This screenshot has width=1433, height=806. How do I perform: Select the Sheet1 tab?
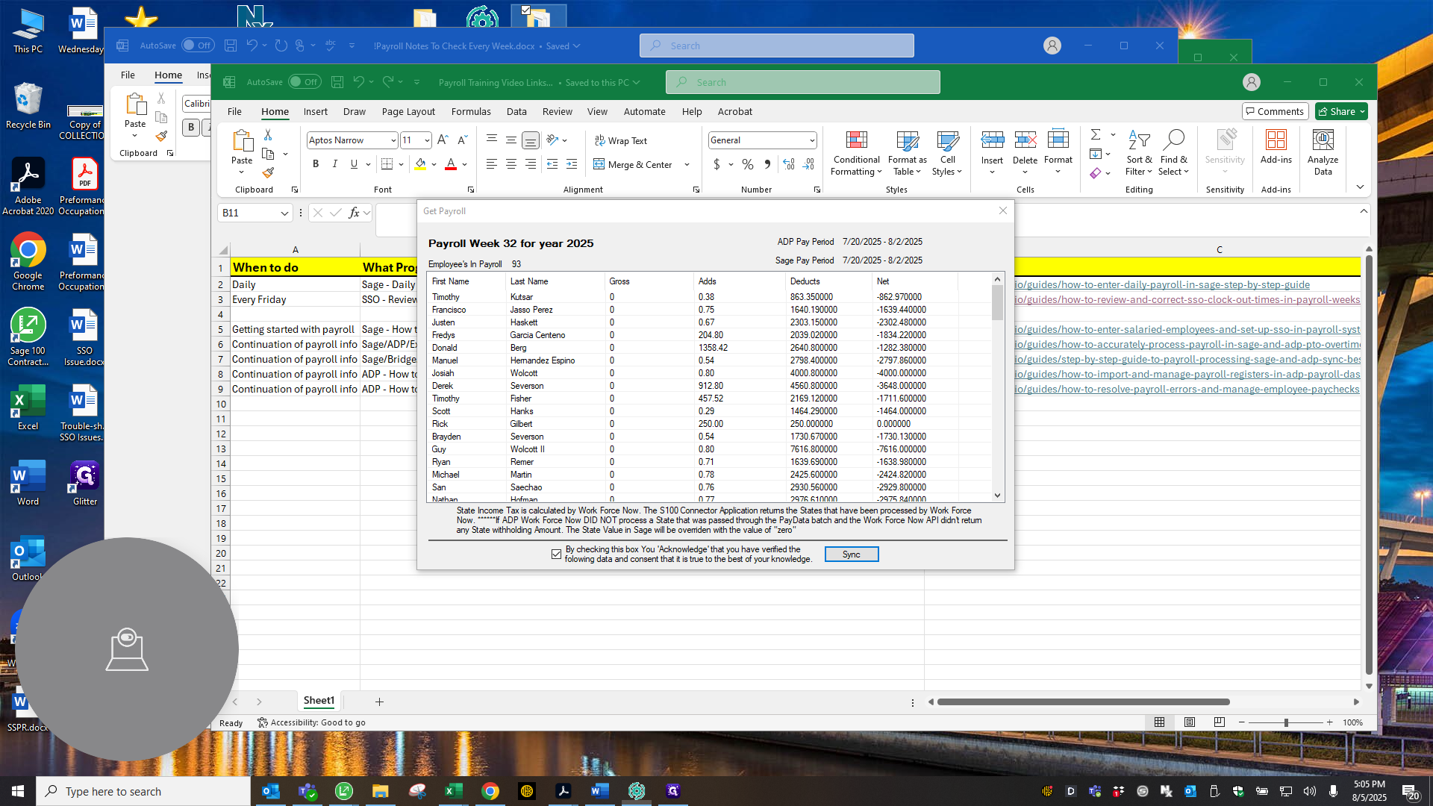pyautogui.click(x=319, y=701)
